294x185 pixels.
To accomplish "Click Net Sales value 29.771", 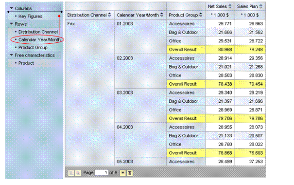I will click(220, 24).
